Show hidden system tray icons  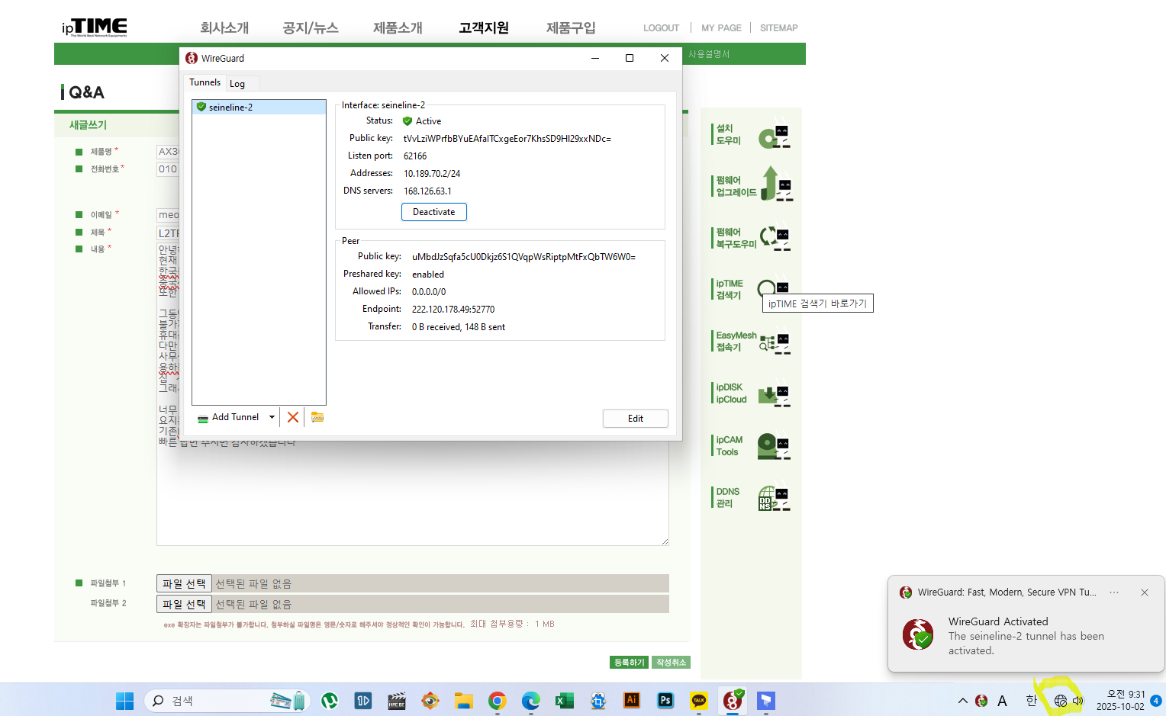pyautogui.click(x=963, y=701)
